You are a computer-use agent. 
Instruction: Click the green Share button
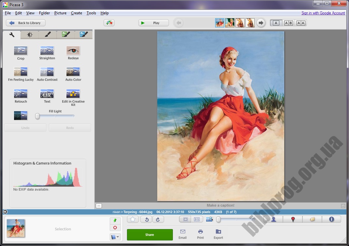[150, 235]
